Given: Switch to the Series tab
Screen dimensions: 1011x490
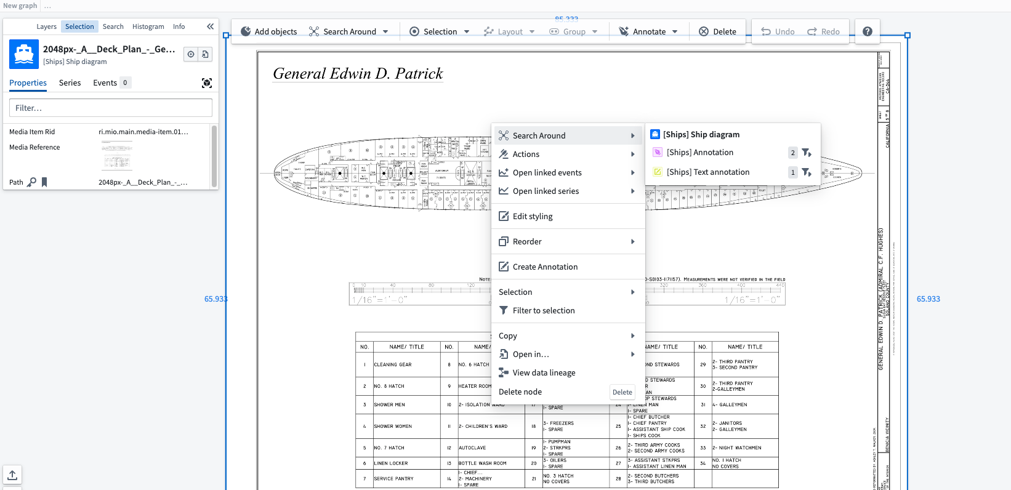Looking at the screenshot, I should 70,83.
